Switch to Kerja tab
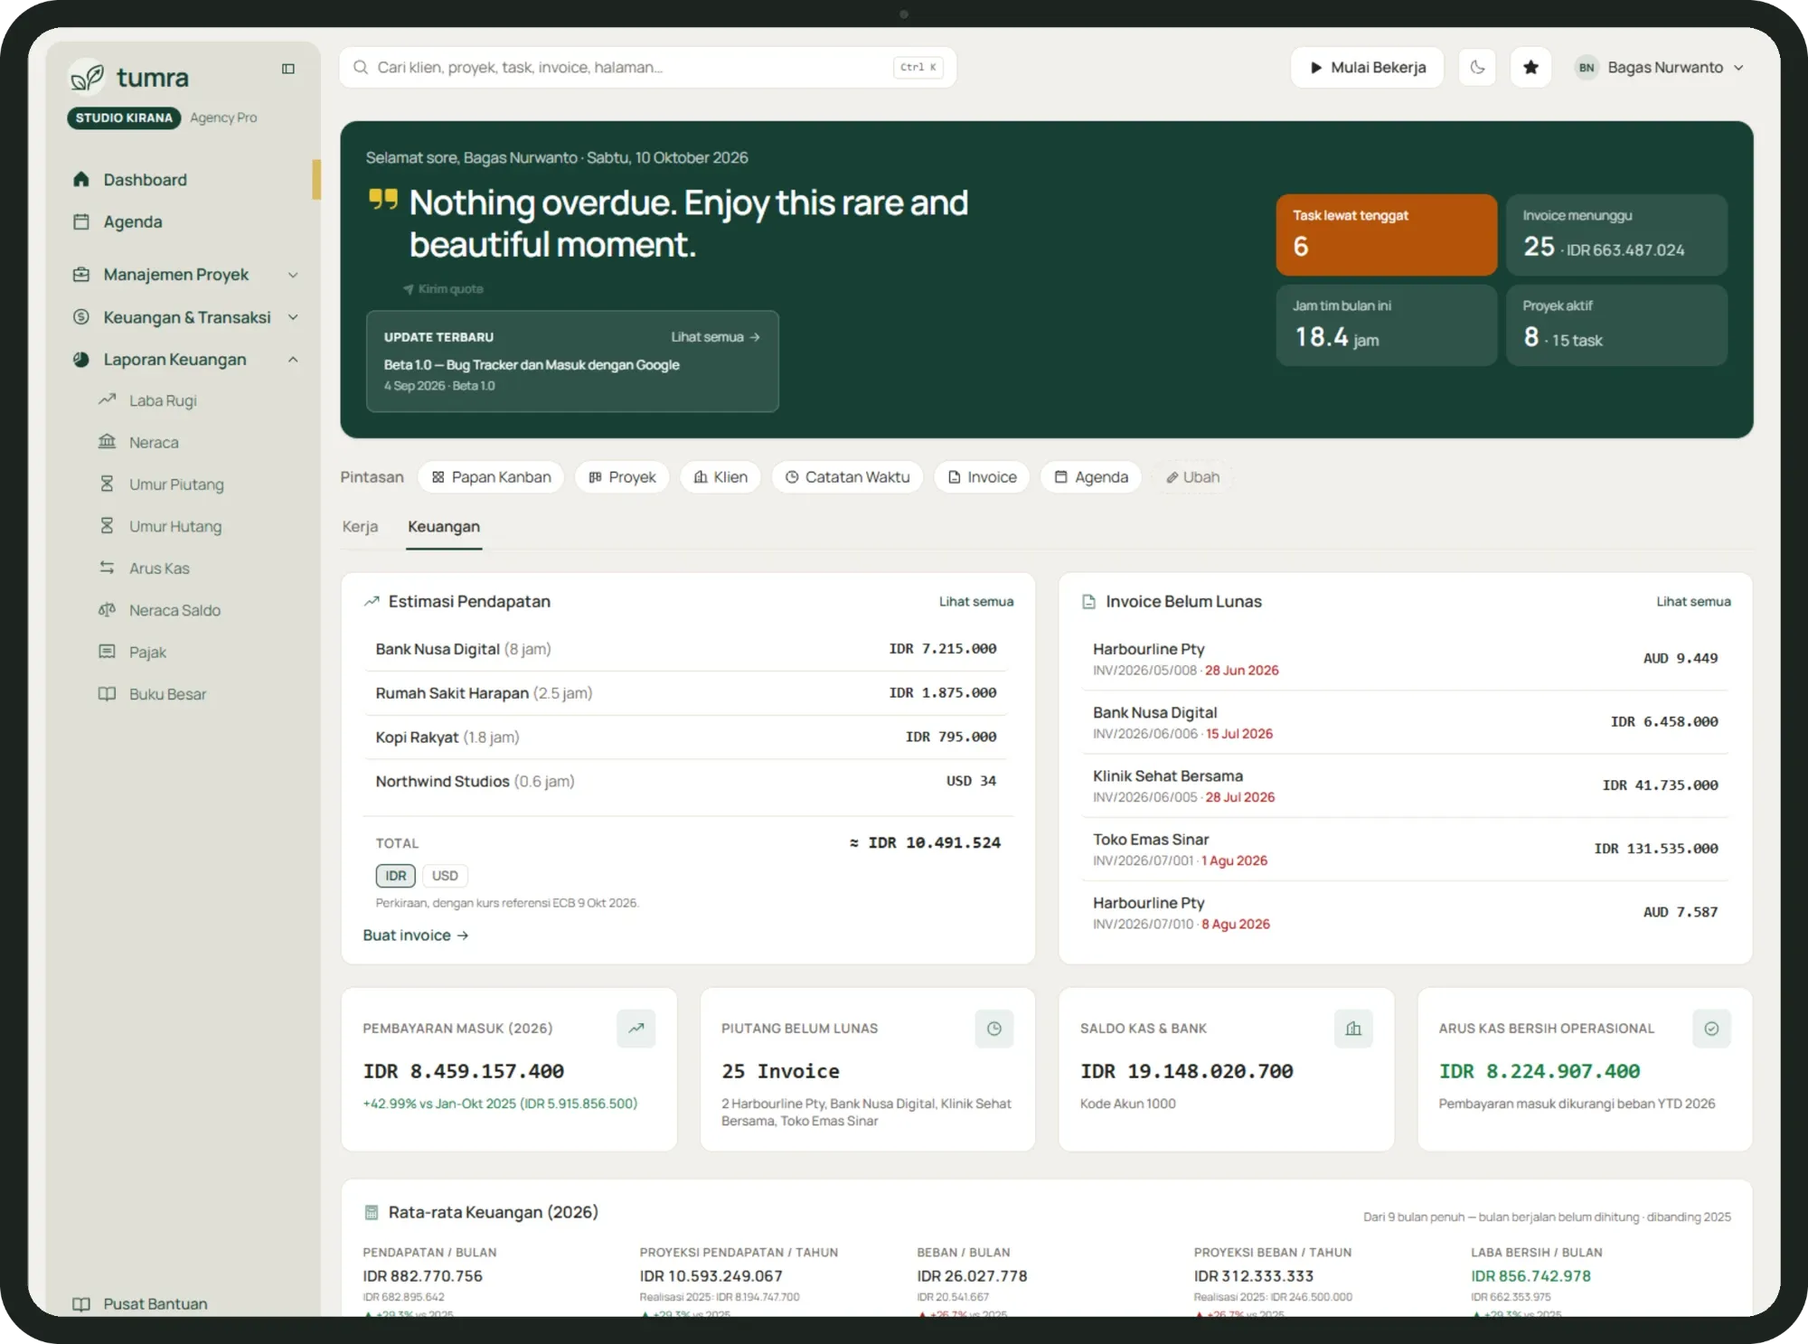Screen dimensions: 1808x1344 click(x=360, y=526)
